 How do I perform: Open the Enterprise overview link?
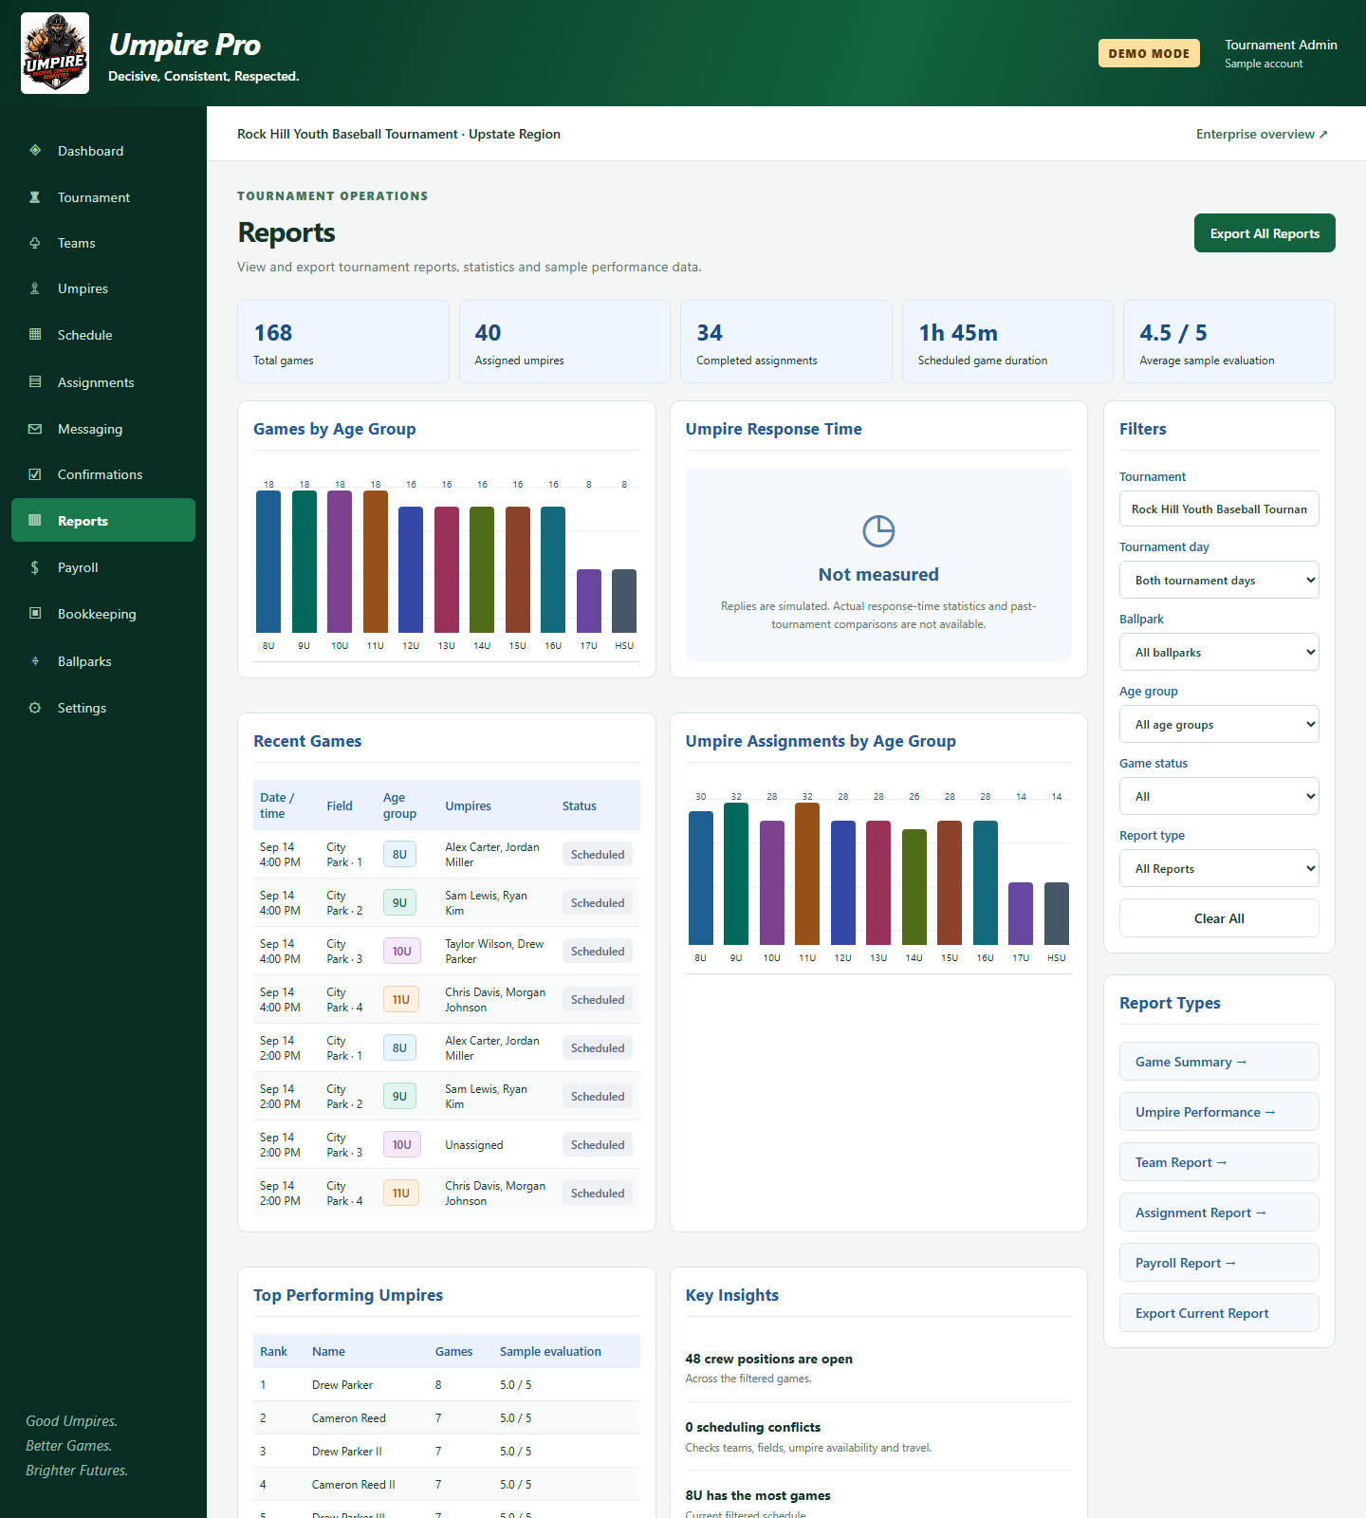(x=1262, y=134)
